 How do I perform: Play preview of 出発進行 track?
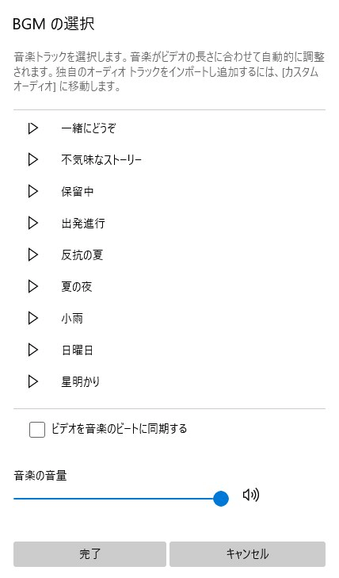(33, 223)
